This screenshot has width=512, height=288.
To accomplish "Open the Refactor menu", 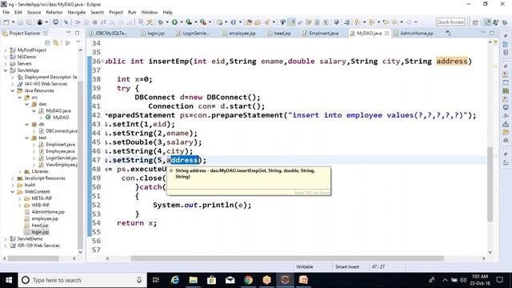I will click(x=54, y=12).
